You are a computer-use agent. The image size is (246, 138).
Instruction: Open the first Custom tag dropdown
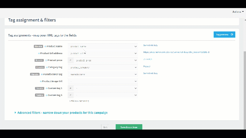(x=106, y=88)
